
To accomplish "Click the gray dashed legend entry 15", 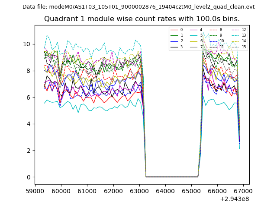I will (235, 47).
